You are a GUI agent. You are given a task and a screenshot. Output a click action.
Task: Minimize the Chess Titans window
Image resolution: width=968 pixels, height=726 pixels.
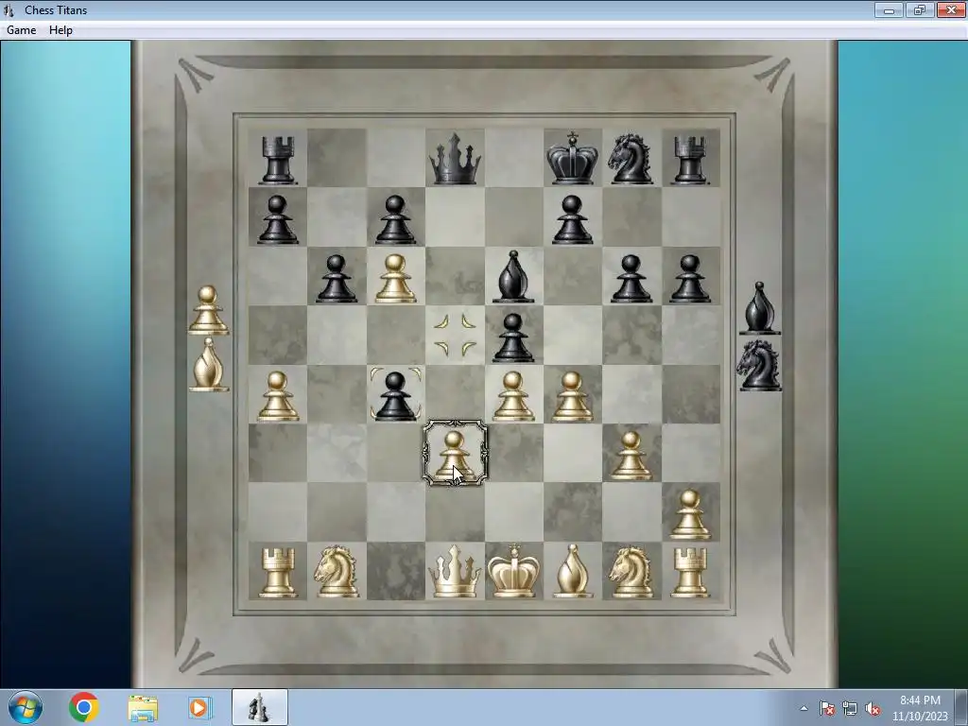point(889,9)
